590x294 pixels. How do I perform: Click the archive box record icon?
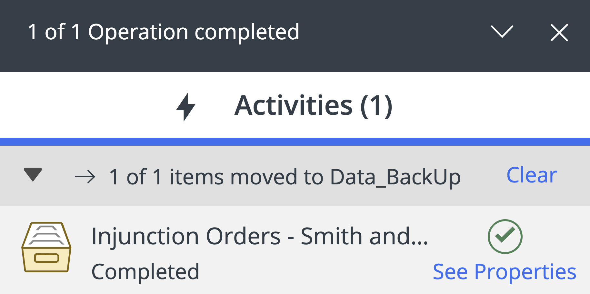pos(46,247)
